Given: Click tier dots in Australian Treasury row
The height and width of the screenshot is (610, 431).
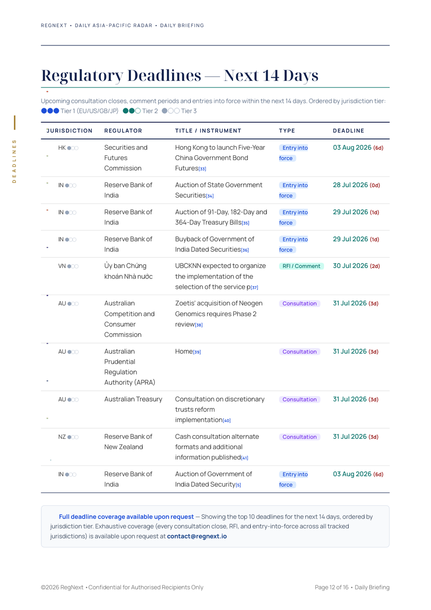Looking at the screenshot, I should pos(73,400).
